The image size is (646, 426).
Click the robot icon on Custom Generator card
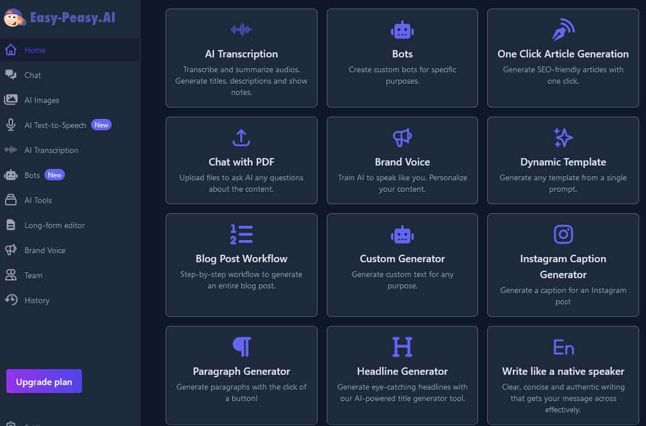pos(402,235)
